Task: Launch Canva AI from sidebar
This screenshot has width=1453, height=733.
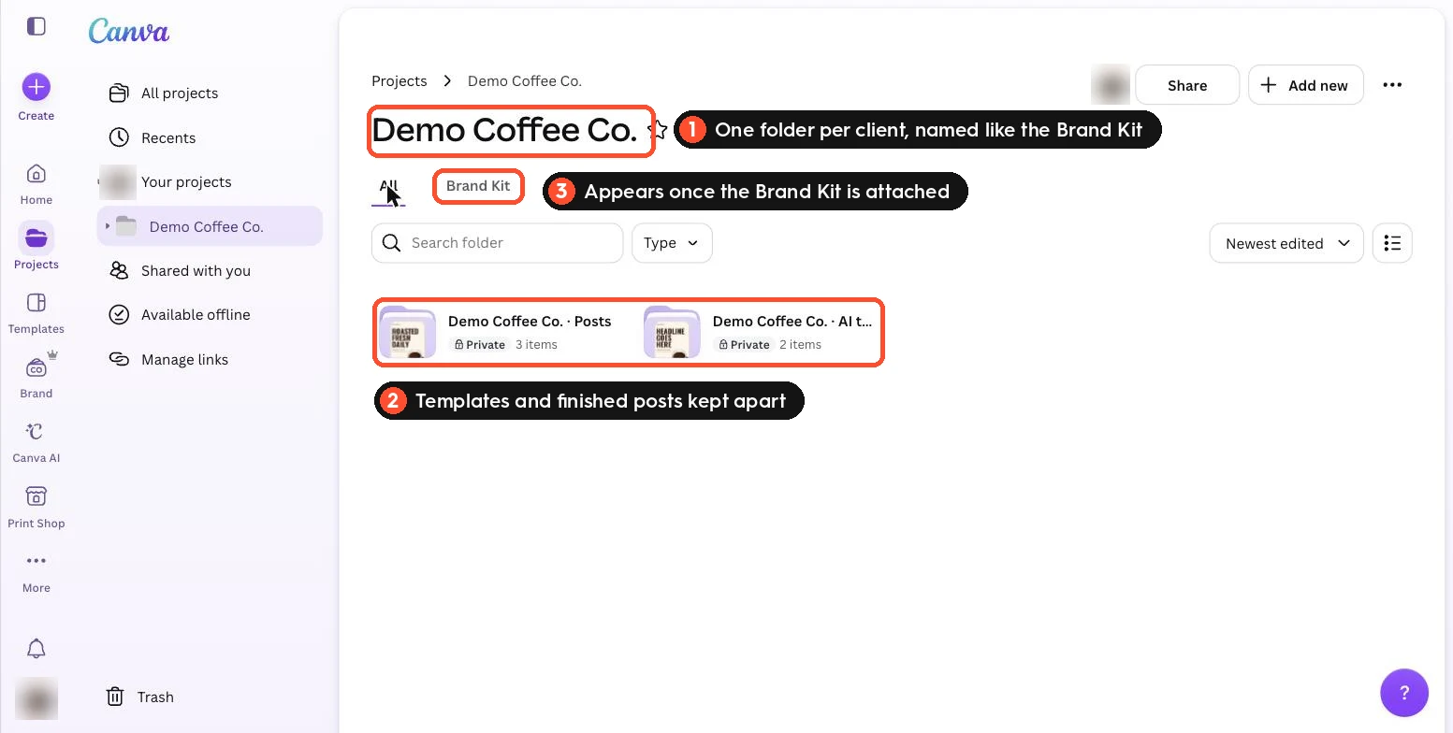Action: coord(36,441)
